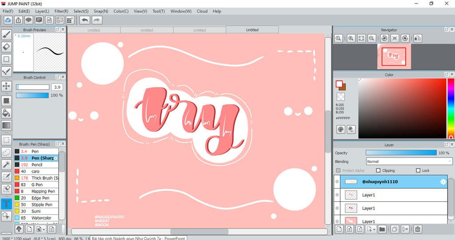Check the Protect Alpha checkbox
The image size is (455, 240).
click(338, 170)
